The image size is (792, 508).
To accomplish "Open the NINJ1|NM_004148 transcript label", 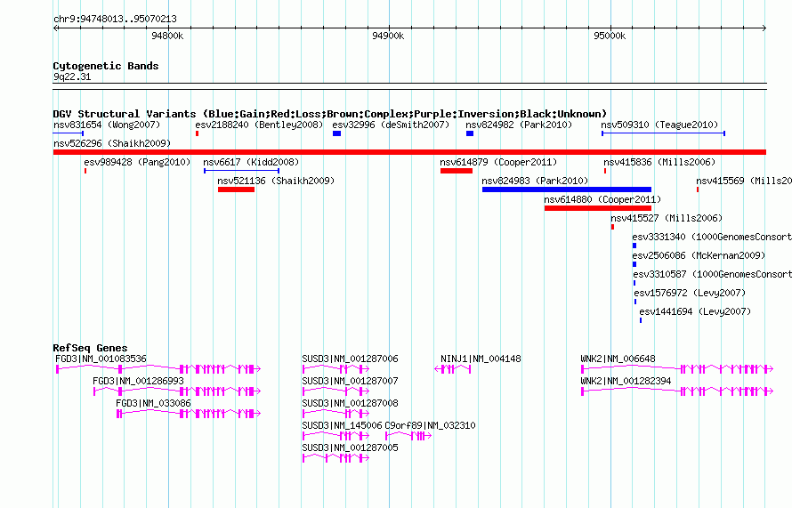I will pyautogui.click(x=481, y=359).
